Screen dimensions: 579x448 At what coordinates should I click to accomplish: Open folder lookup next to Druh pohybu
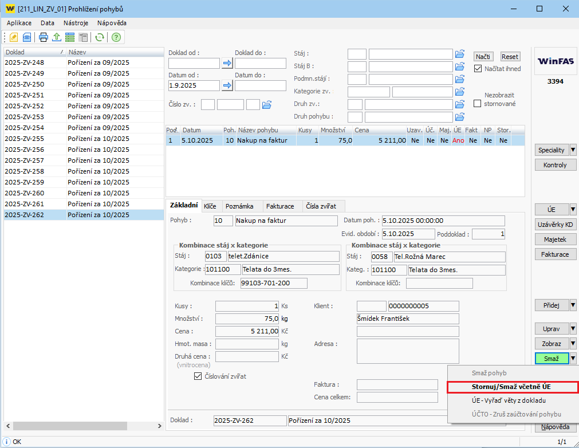click(x=459, y=117)
